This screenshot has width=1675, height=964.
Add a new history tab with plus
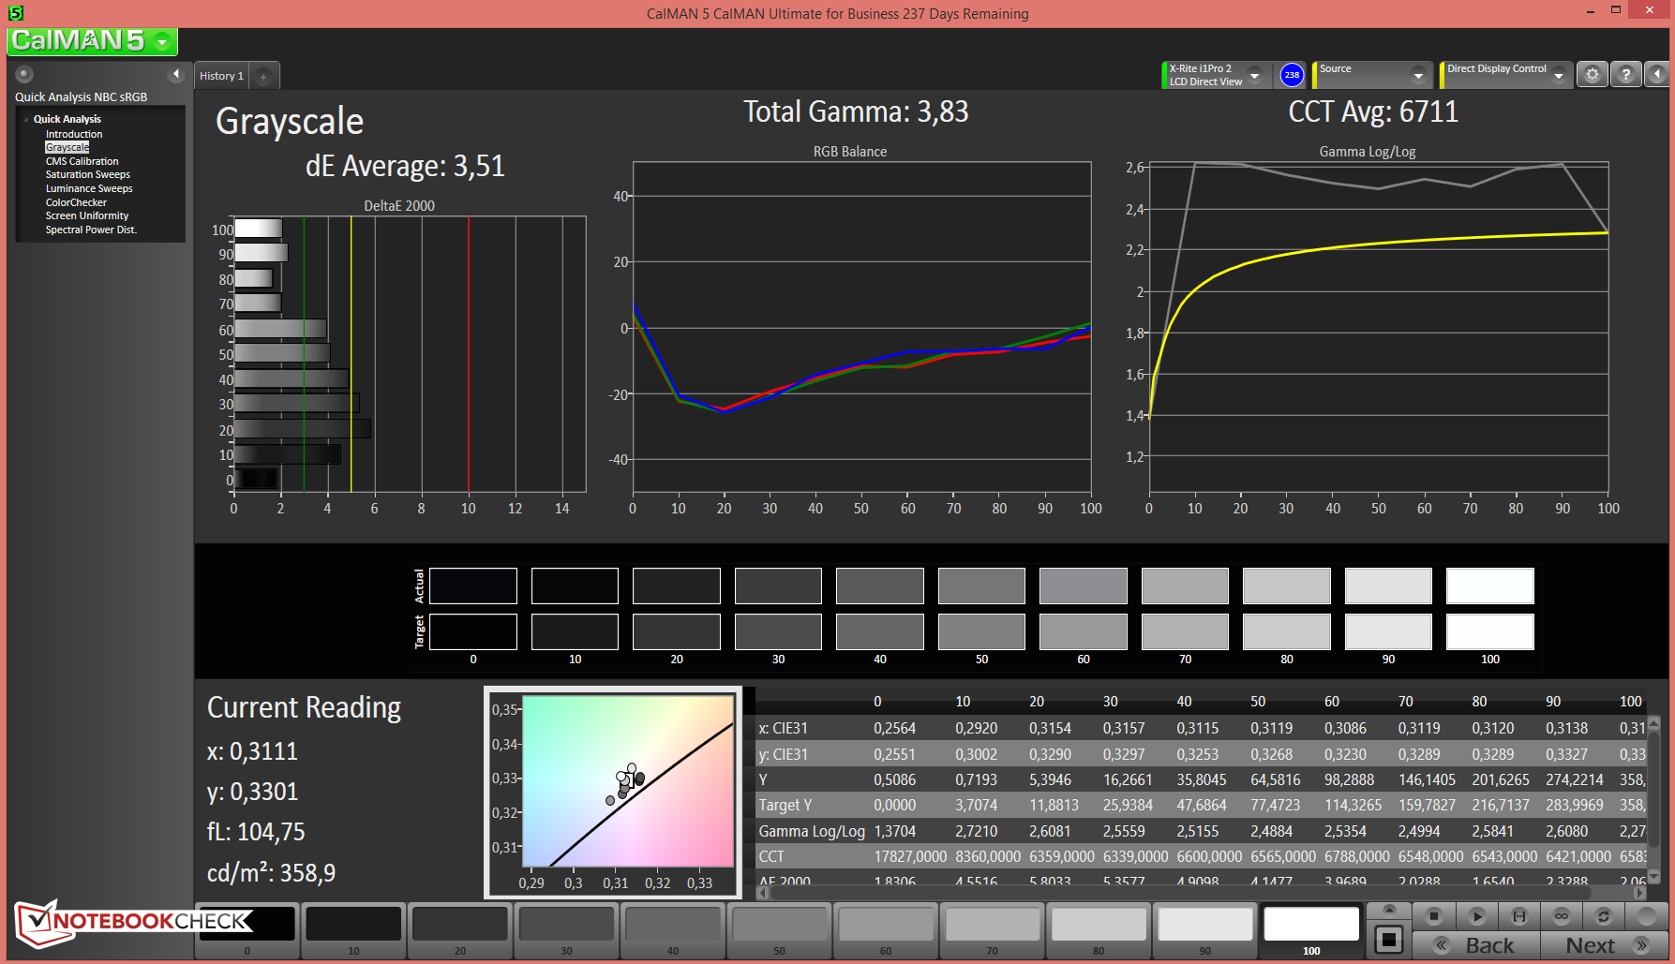(264, 77)
